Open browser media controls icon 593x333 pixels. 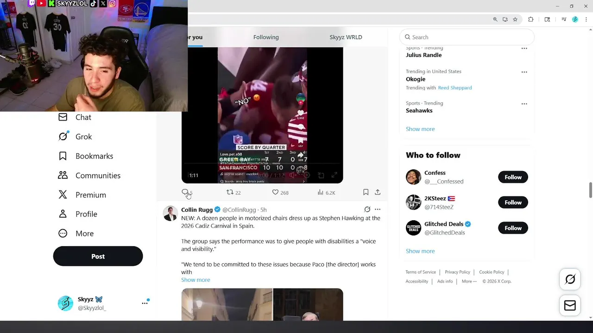pyautogui.click(x=564, y=19)
